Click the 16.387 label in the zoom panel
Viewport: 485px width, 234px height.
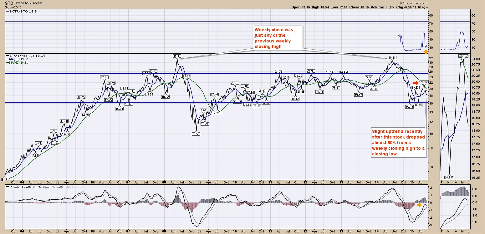pyautogui.click(x=449, y=177)
